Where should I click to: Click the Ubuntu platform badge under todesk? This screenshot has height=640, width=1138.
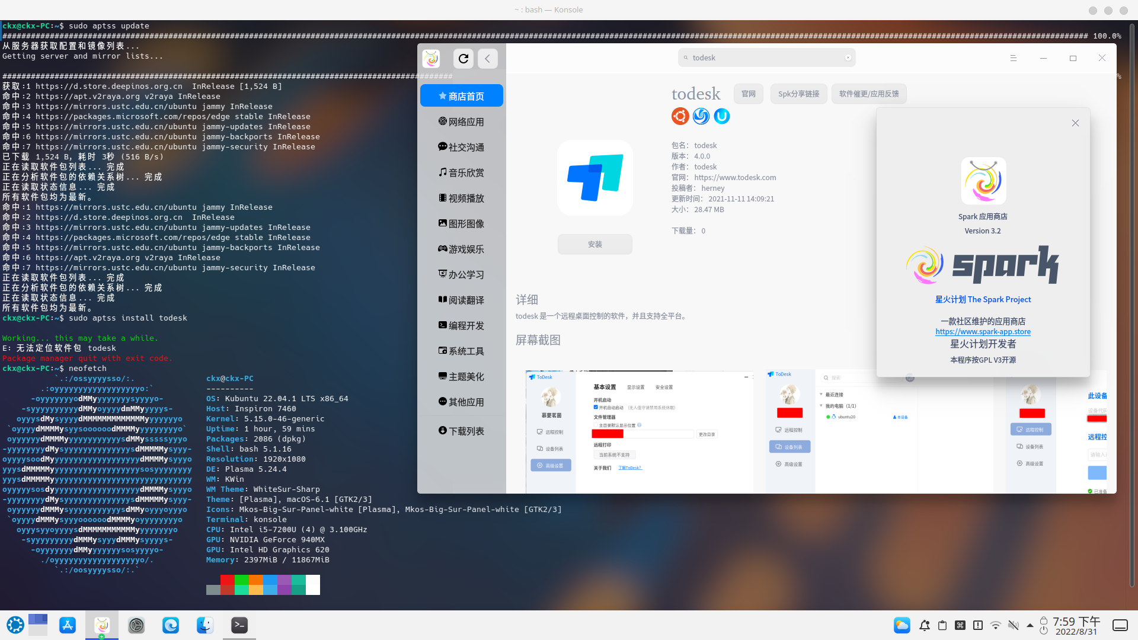click(x=680, y=116)
